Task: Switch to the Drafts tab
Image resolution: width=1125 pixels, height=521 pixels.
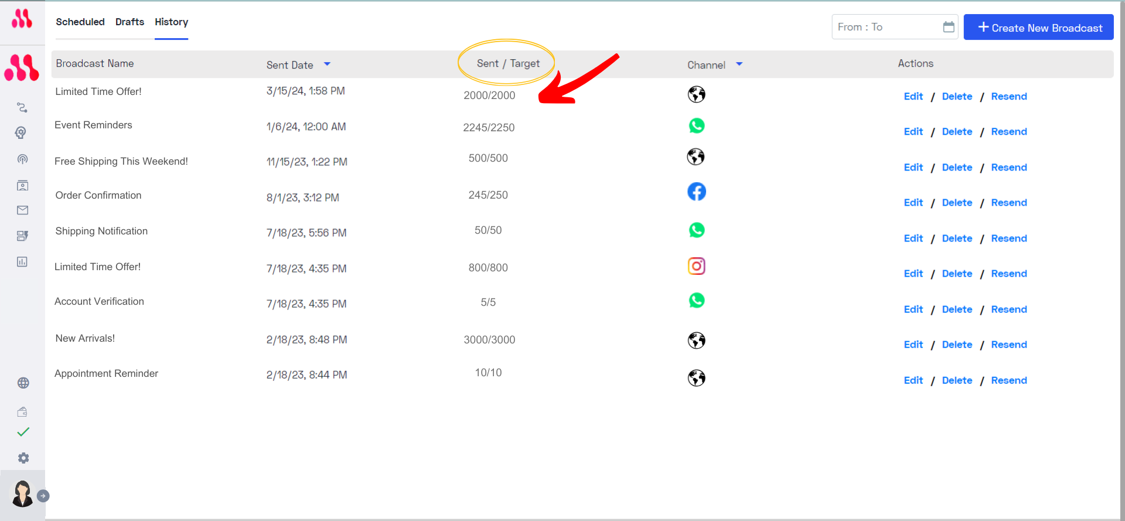Action: point(129,22)
